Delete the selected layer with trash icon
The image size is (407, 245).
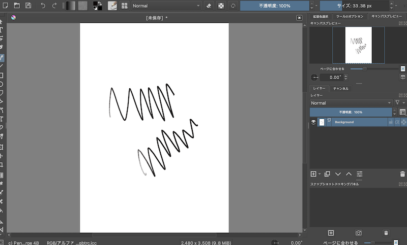pos(402,174)
